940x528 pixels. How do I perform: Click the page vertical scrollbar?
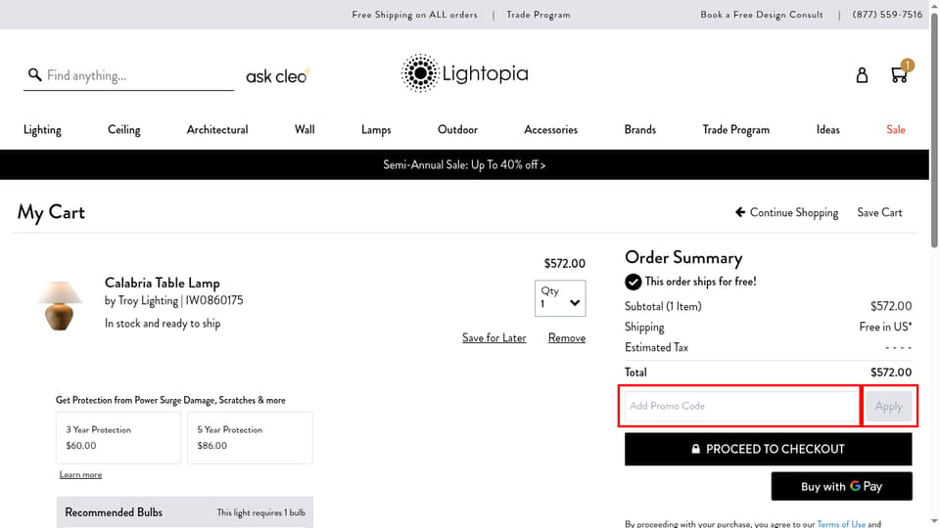934,132
